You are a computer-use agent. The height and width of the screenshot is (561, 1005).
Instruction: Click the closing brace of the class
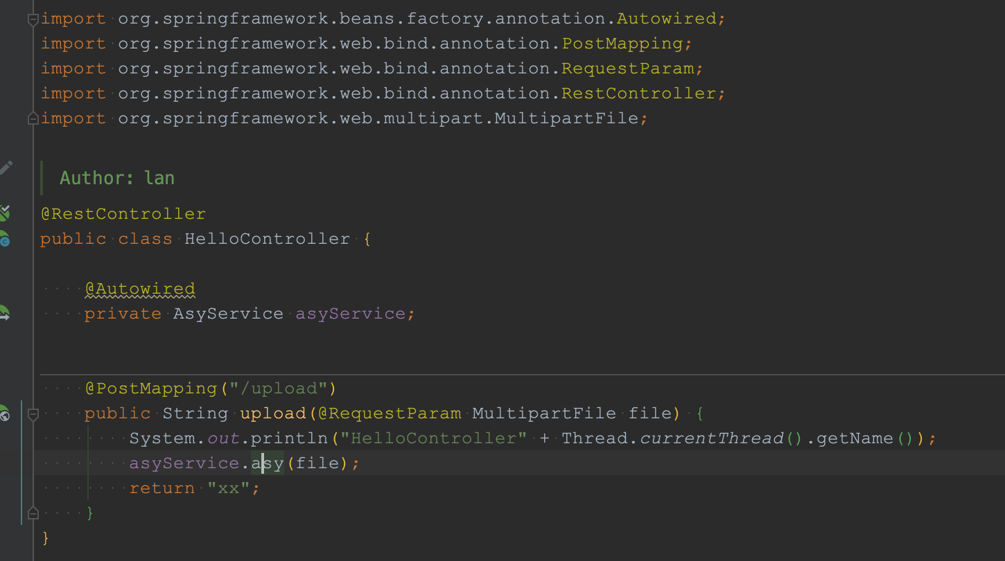point(46,538)
